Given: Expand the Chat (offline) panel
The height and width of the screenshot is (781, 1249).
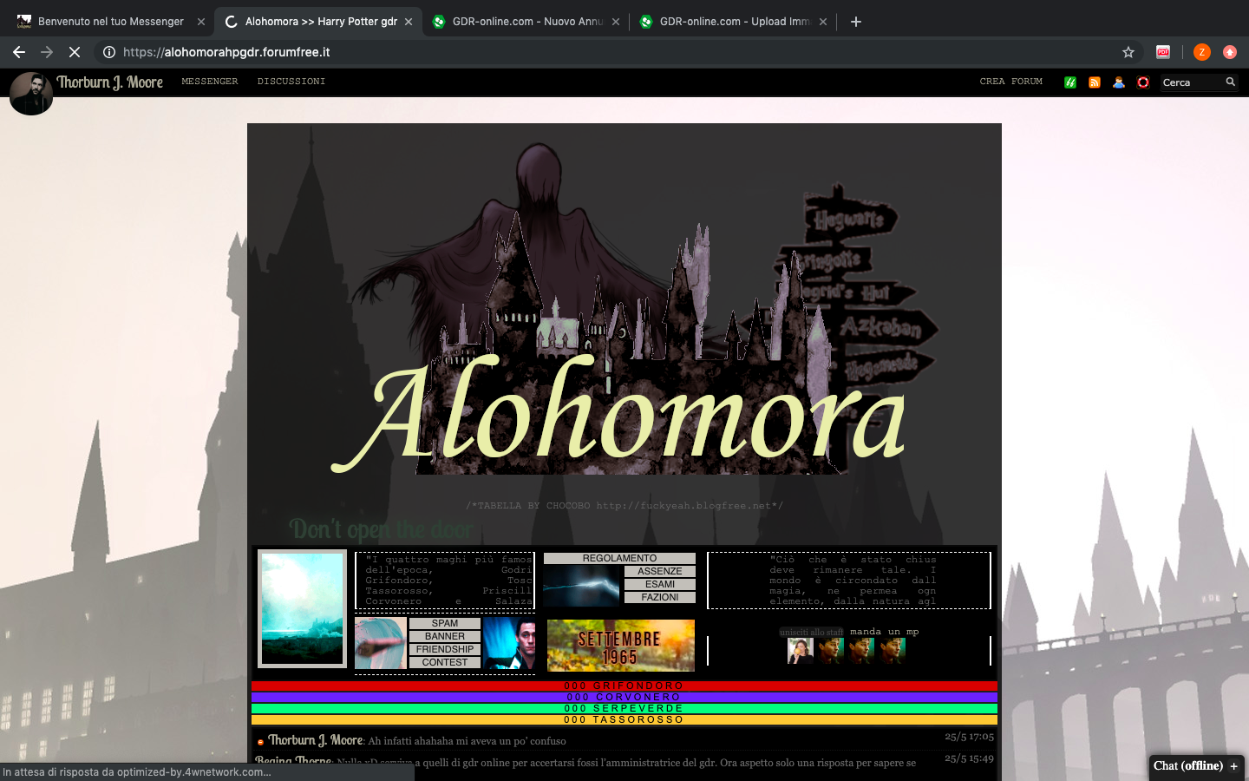Looking at the screenshot, I should coord(1196,766).
